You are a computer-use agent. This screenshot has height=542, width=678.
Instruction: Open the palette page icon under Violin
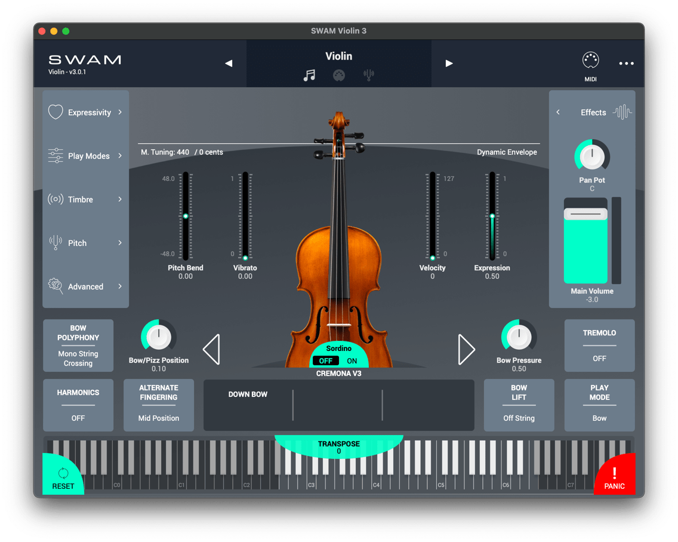(x=339, y=75)
